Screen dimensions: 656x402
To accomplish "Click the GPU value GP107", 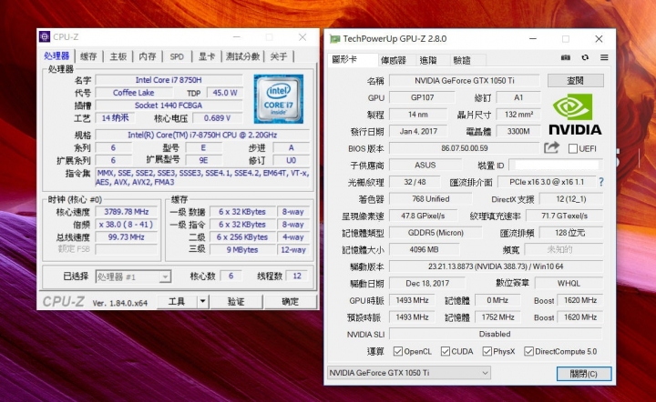I will (422, 97).
